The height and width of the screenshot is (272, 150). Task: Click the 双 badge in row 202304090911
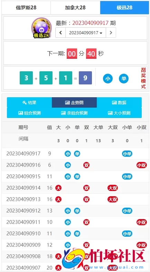pyautogui.click(x=86, y=222)
